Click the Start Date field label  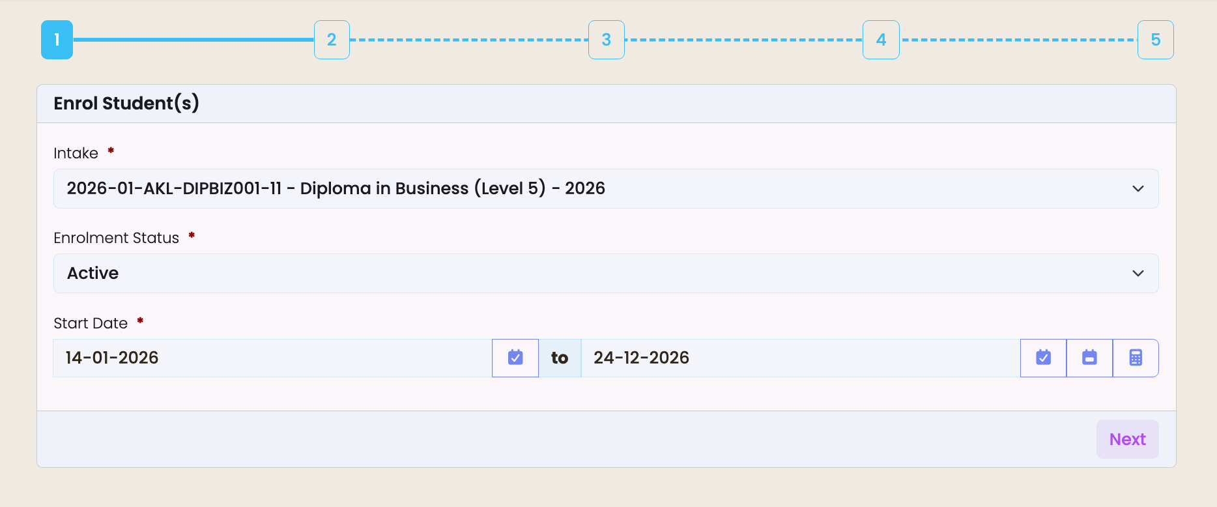[x=91, y=323]
